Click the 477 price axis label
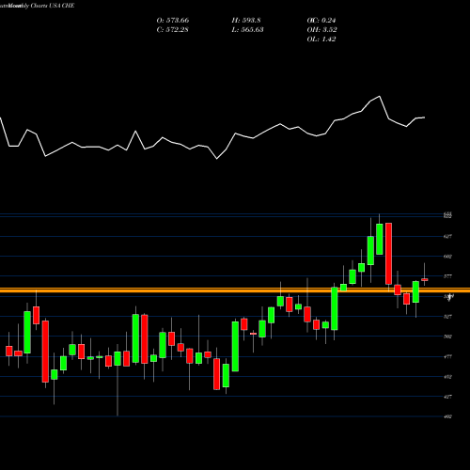The height and width of the screenshot is (470, 470). [447, 356]
